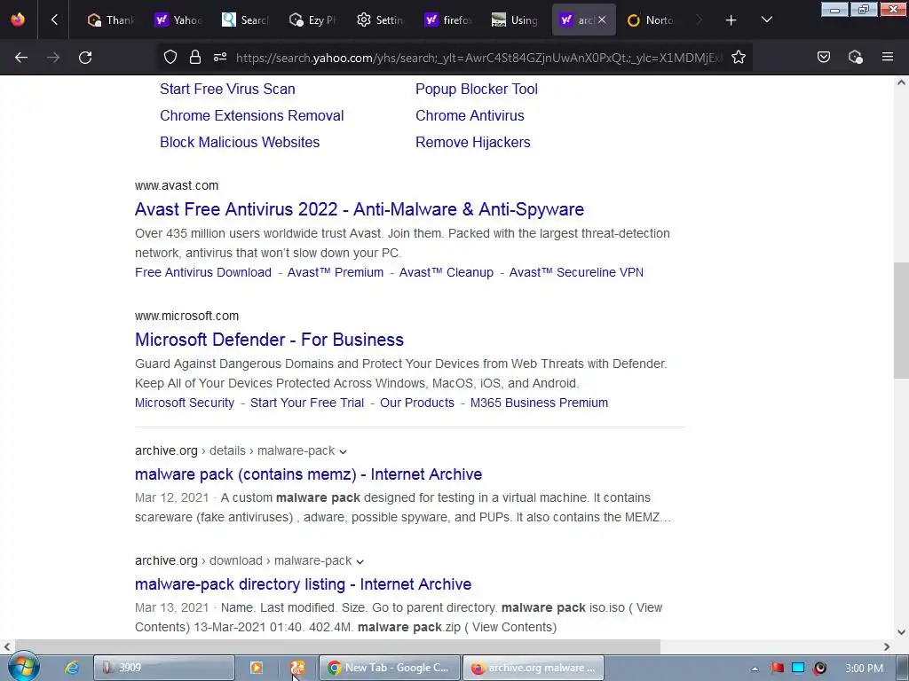Click Avast Cleanup sublink
The height and width of the screenshot is (681, 909).
tap(446, 272)
